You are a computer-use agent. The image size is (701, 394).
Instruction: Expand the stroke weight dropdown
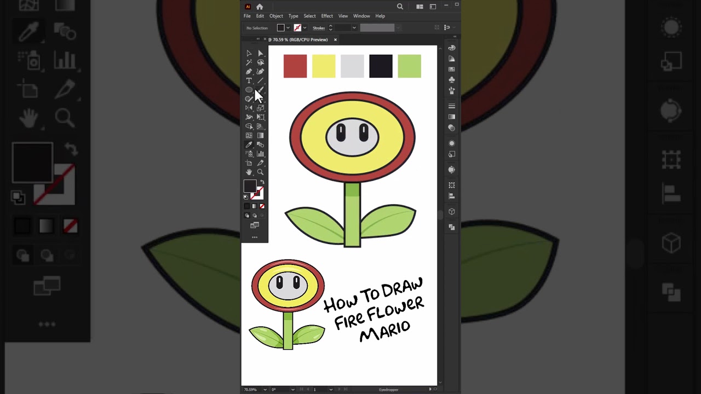coord(354,28)
